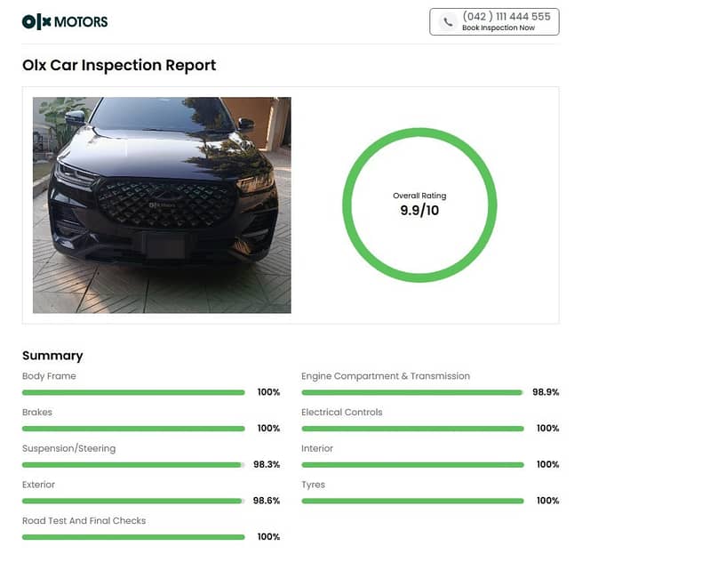The width and height of the screenshot is (710, 562).
Task: Click the Electrical Controls progress bar
Action: coord(412,429)
